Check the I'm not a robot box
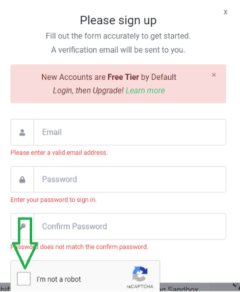The width and height of the screenshot is (240, 292). click(24, 279)
